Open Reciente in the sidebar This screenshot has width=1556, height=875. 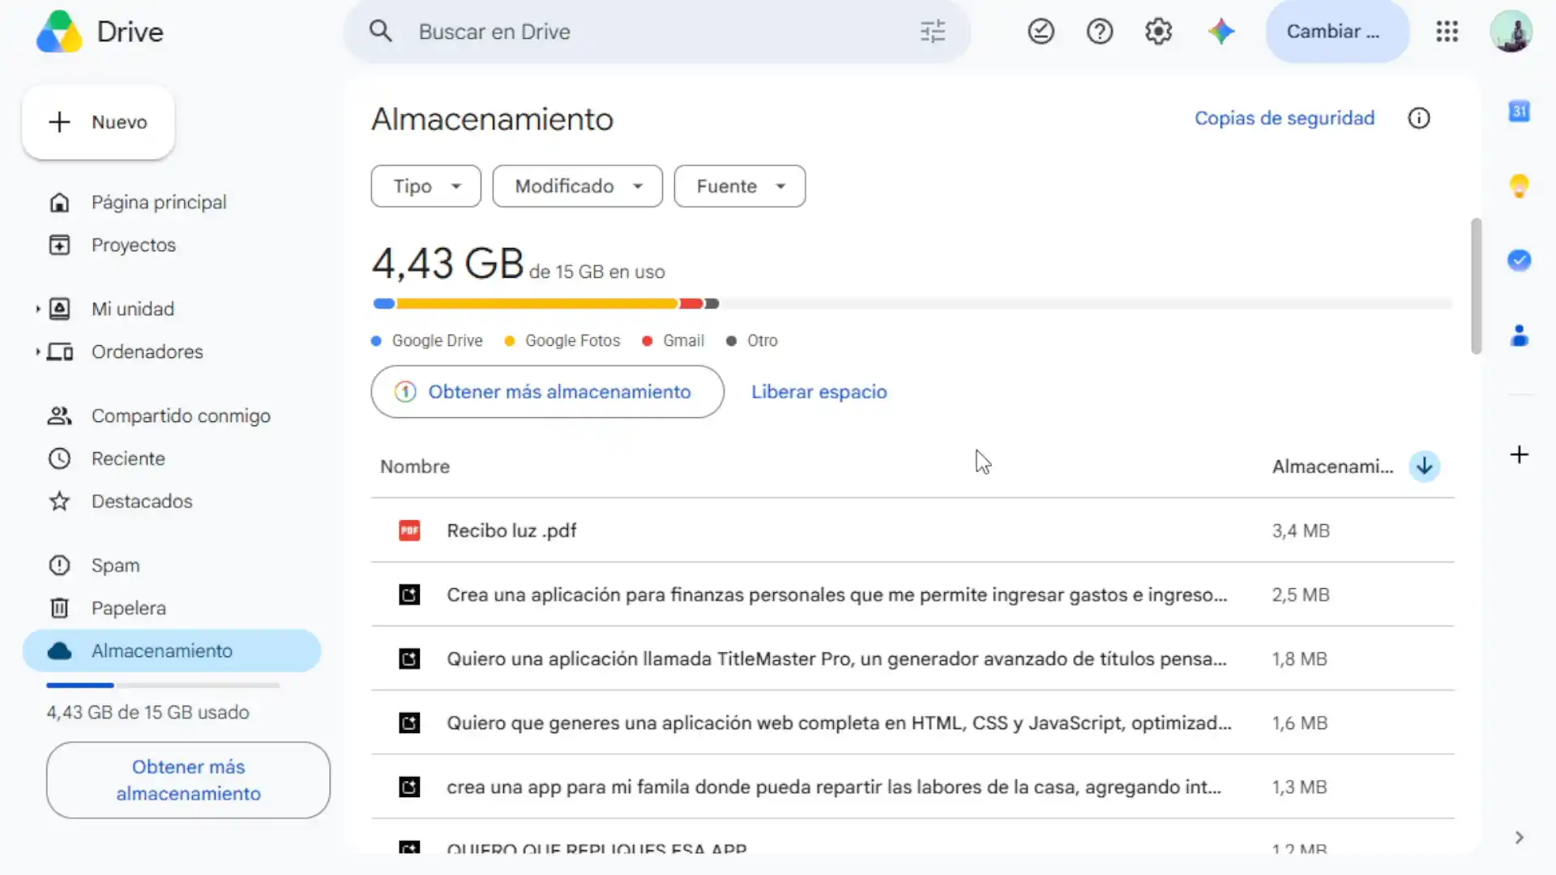pos(128,459)
